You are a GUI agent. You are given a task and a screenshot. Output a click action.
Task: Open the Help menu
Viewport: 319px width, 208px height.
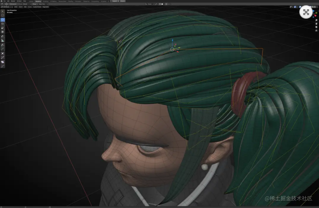tap(25, 1)
